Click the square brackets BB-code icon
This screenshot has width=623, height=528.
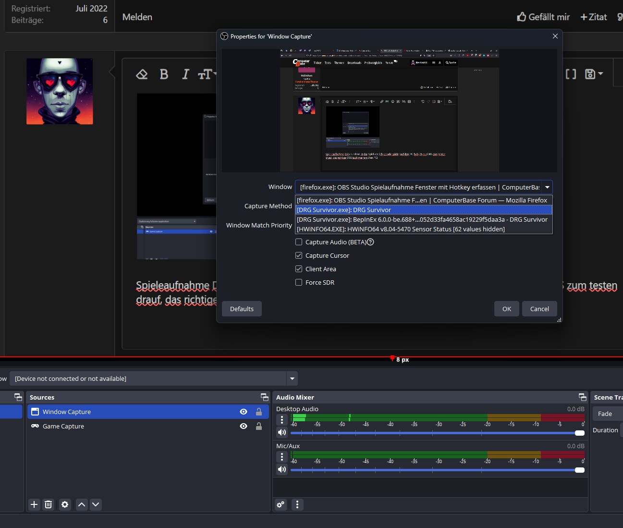(571, 74)
